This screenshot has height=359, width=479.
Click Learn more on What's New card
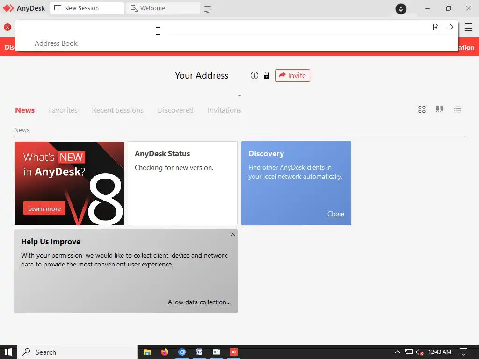tap(44, 208)
